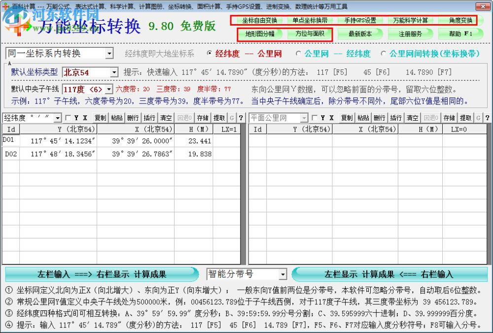Viewport: 493px width, 333px height.
Task: Click the 删行 delete-row icon in right panel
Action: click(380, 118)
